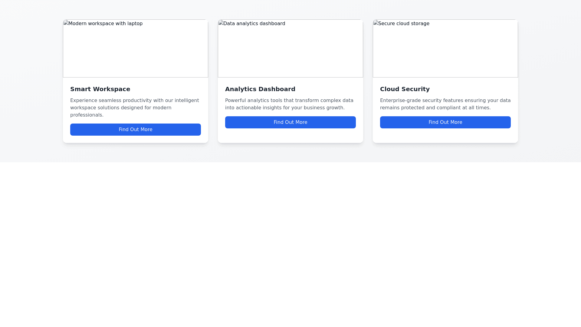581x327 pixels.
Task: Click the 'Modern workspace with laptop' alt text
Action: coord(106,24)
